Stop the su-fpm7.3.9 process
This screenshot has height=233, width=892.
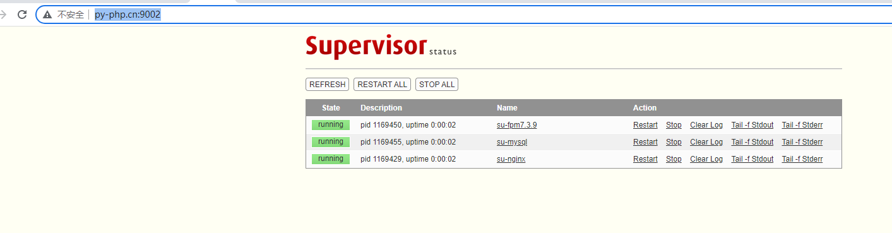point(674,125)
